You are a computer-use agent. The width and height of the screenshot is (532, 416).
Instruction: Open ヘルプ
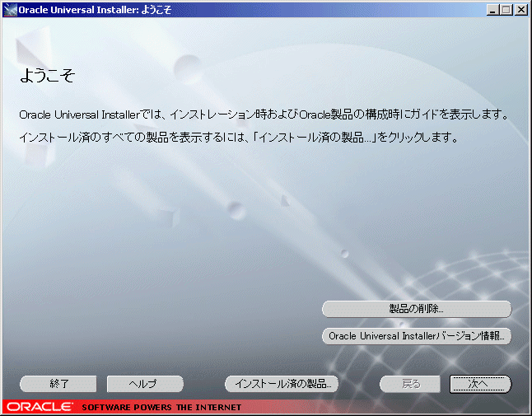pos(145,384)
